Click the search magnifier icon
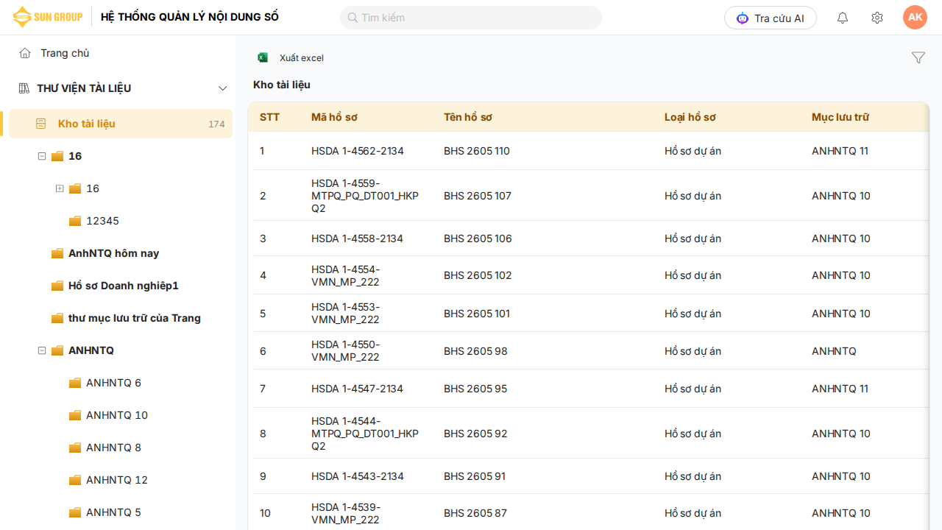This screenshot has height=530, width=942. tap(353, 18)
